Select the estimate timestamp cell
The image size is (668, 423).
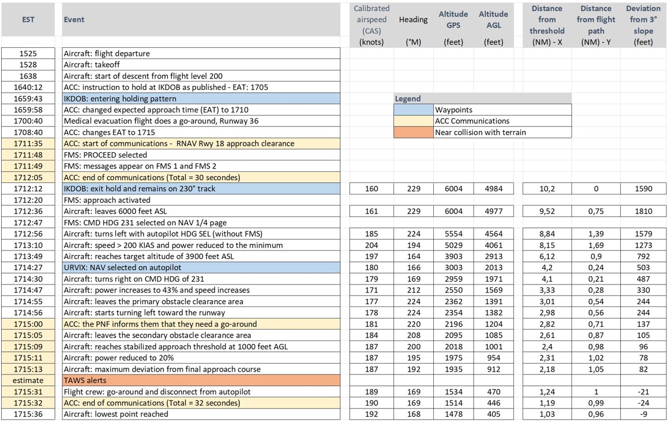(x=28, y=380)
